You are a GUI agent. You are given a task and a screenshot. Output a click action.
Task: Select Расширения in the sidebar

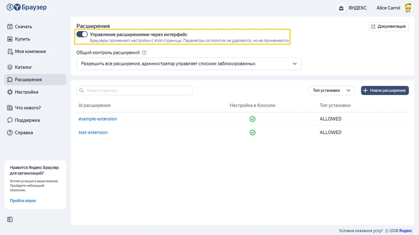(x=35, y=79)
